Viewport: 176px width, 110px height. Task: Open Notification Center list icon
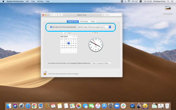(172, 1)
